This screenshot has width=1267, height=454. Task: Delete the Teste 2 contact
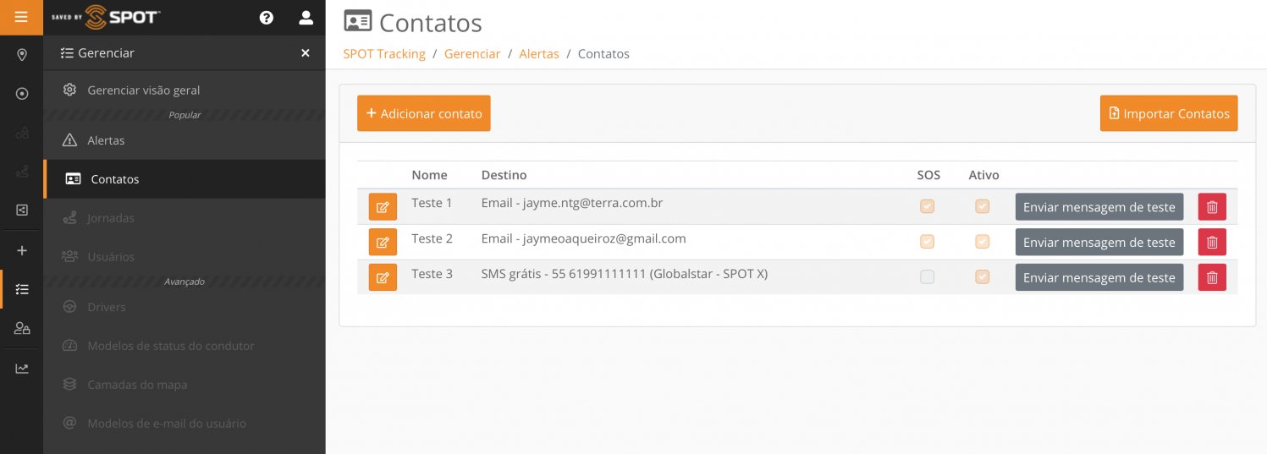(1211, 243)
